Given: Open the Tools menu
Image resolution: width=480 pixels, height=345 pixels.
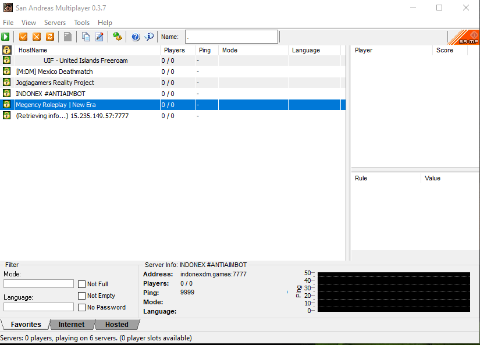Looking at the screenshot, I should point(81,23).
